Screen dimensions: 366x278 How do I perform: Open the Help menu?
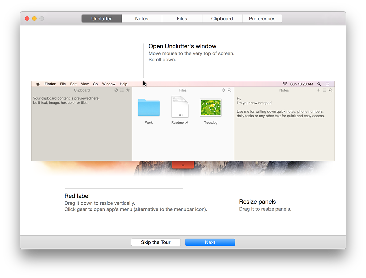[x=124, y=84]
